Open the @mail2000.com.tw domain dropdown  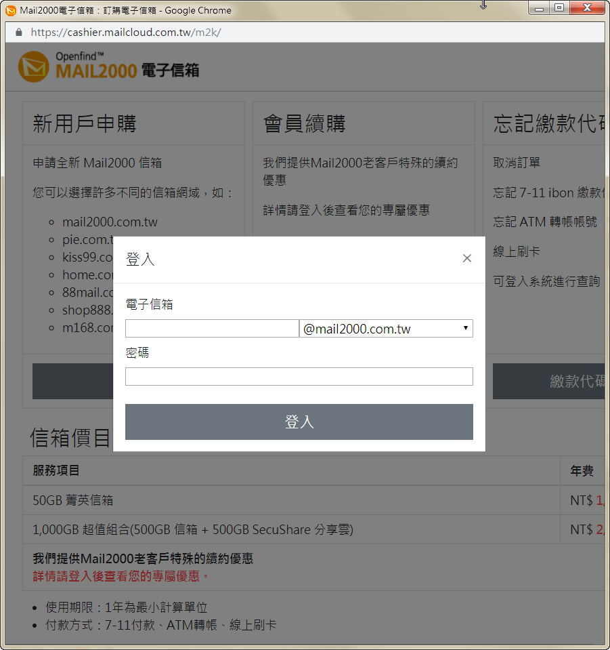click(386, 328)
